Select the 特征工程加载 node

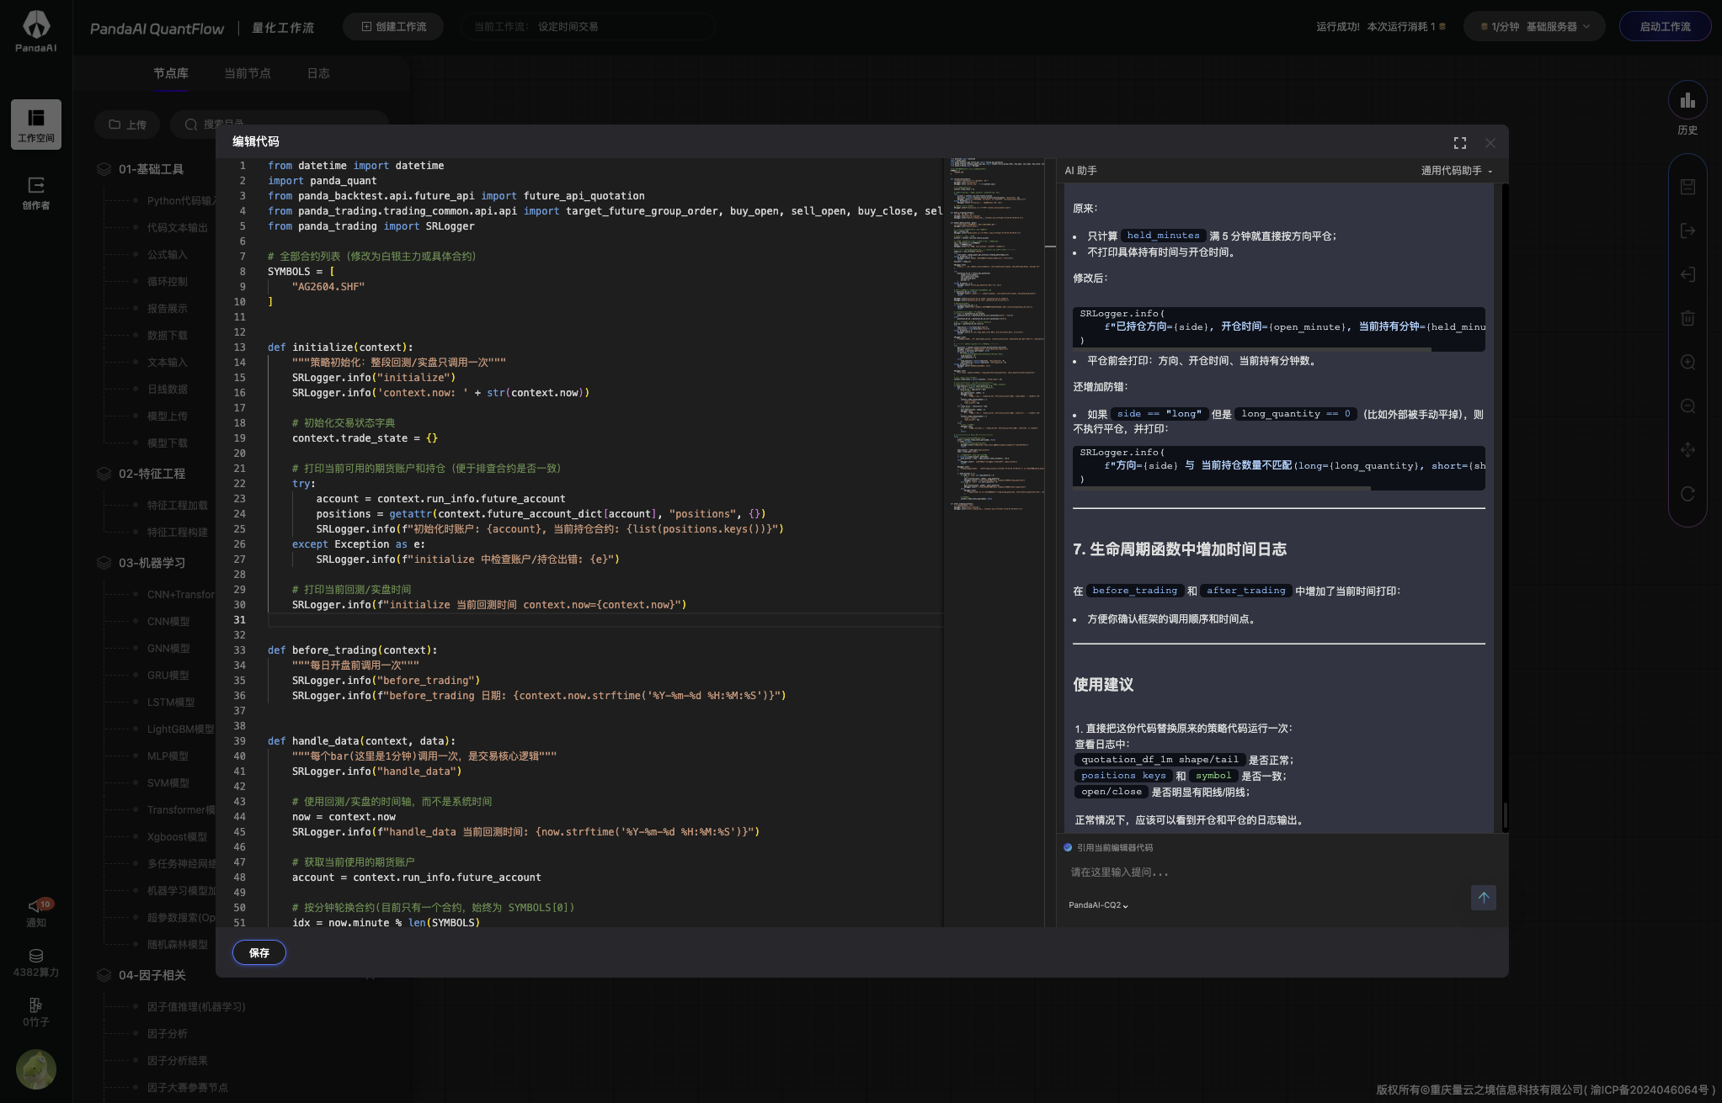click(177, 506)
